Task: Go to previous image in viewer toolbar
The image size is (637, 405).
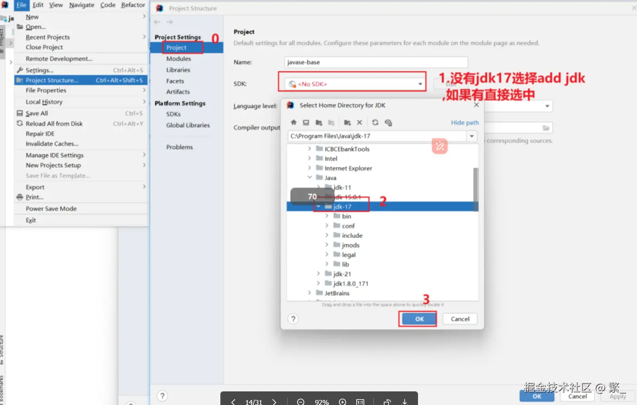Action: tap(233, 402)
